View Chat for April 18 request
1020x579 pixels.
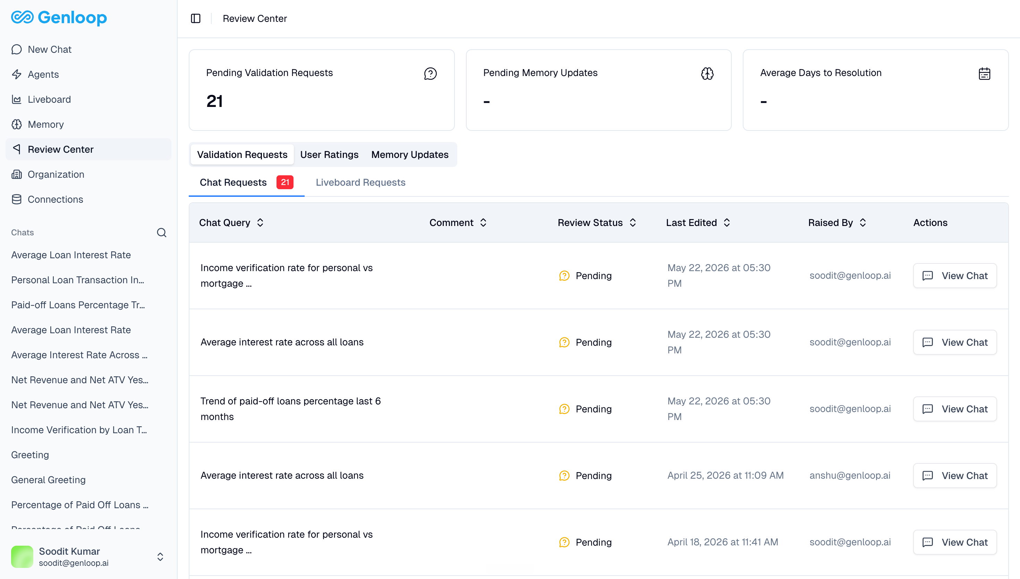point(955,543)
